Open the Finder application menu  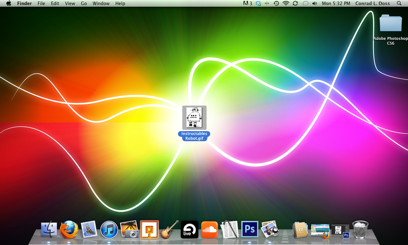(x=24, y=4)
